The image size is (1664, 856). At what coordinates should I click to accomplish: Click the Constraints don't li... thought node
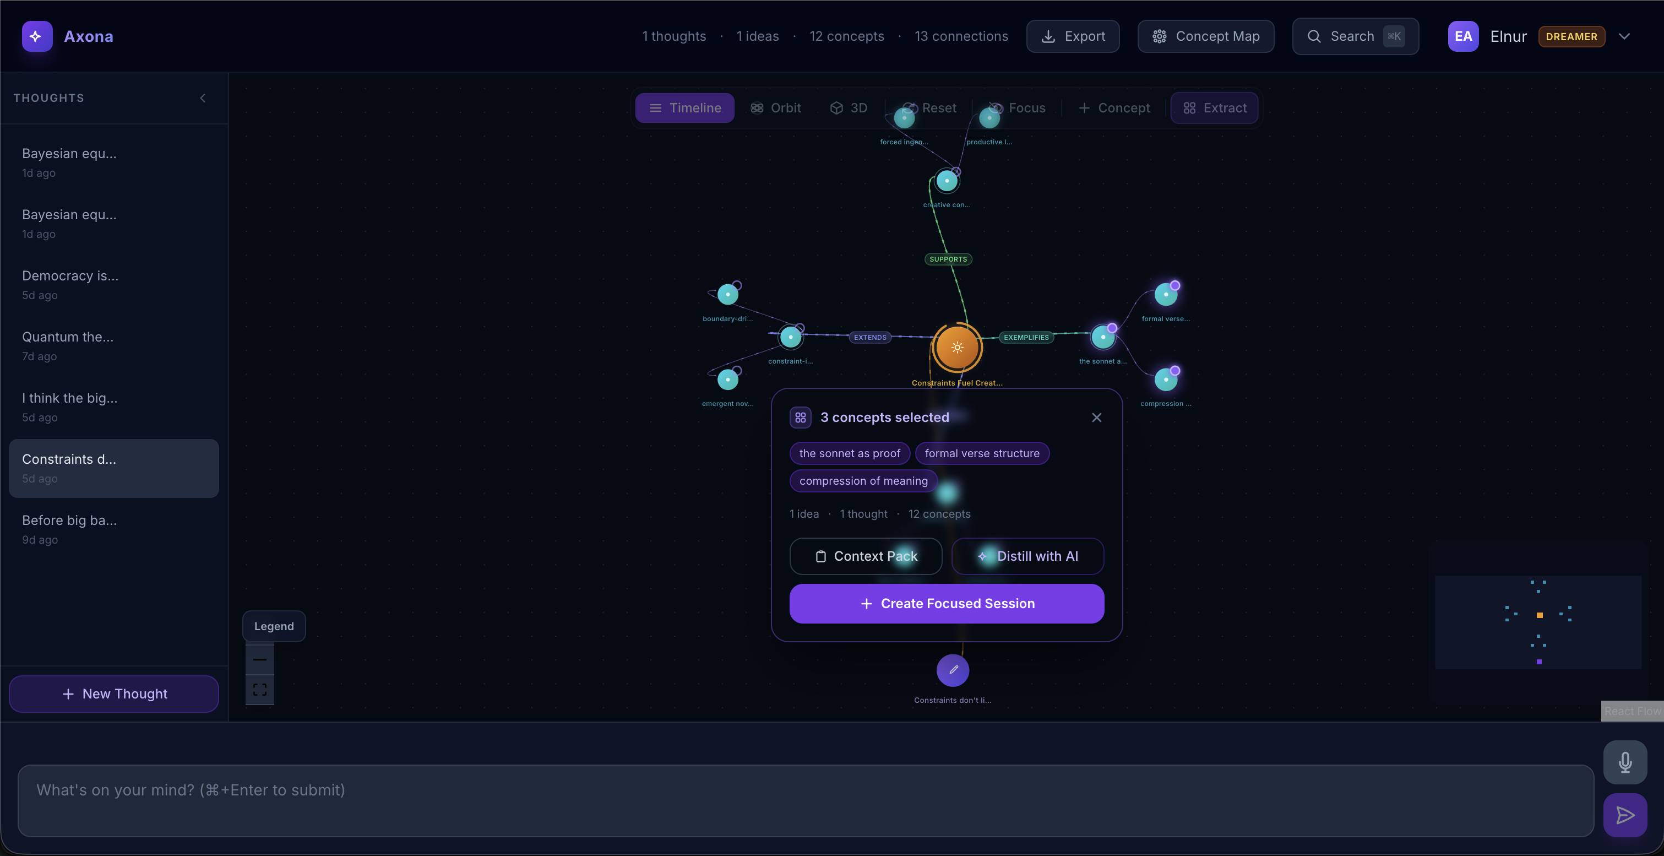pos(953,670)
